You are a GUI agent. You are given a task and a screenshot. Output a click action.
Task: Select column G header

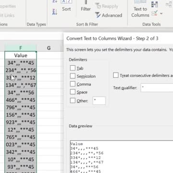click(x=49, y=48)
